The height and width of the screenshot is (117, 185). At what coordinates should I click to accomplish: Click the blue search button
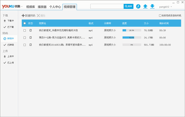click(x=129, y=6)
